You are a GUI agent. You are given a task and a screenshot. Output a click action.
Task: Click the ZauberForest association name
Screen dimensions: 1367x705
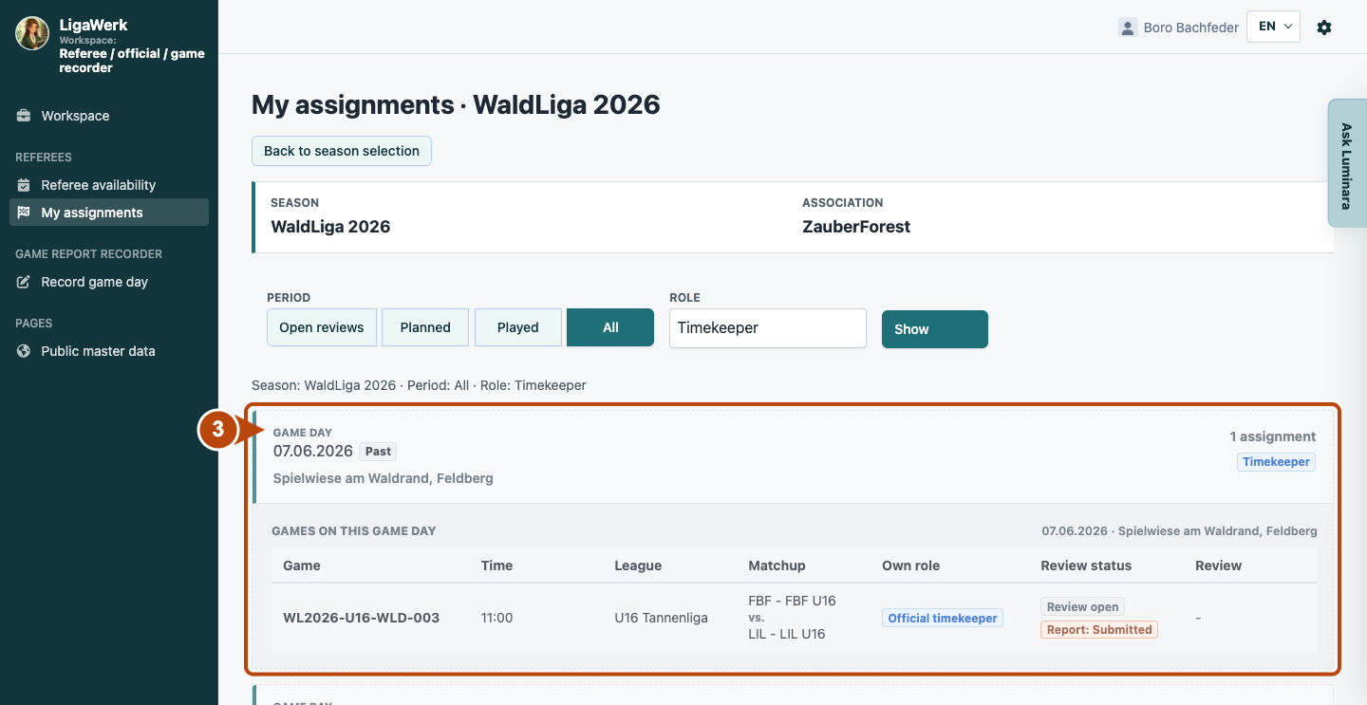(856, 227)
